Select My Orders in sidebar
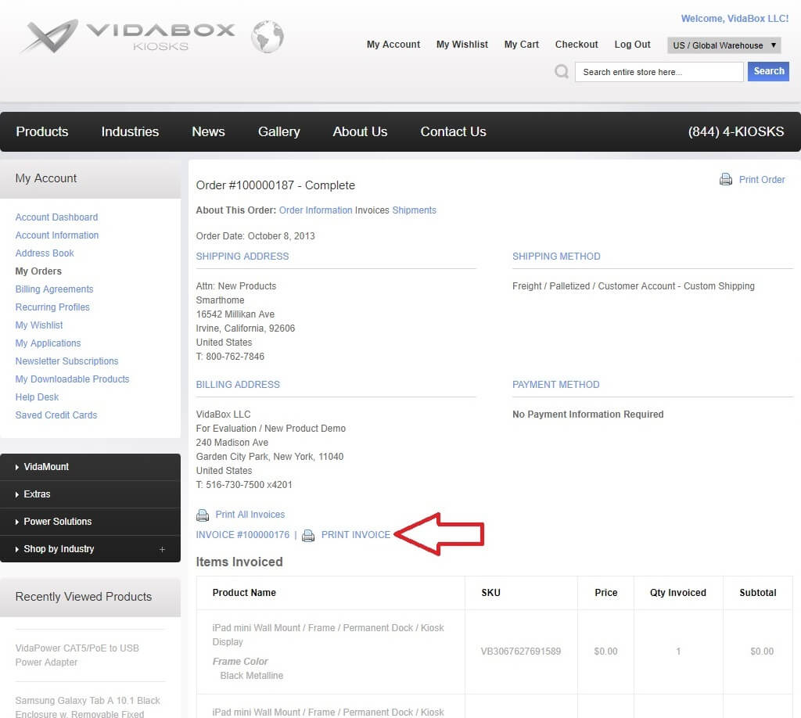Viewport: 801px width, 718px height. pyautogui.click(x=38, y=271)
